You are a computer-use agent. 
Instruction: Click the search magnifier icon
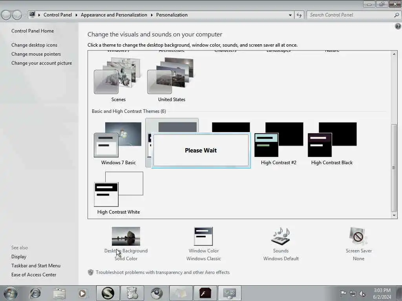[x=397, y=15]
